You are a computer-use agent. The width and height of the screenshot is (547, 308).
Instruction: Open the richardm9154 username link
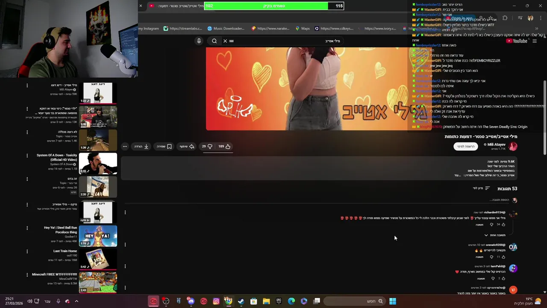click(495, 212)
